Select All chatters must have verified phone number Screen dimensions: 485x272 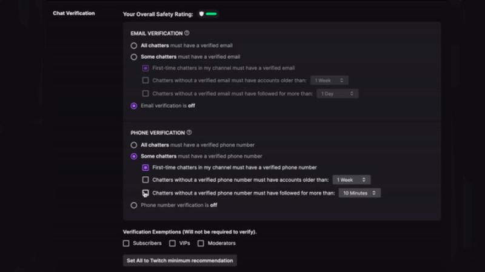point(134,145)
